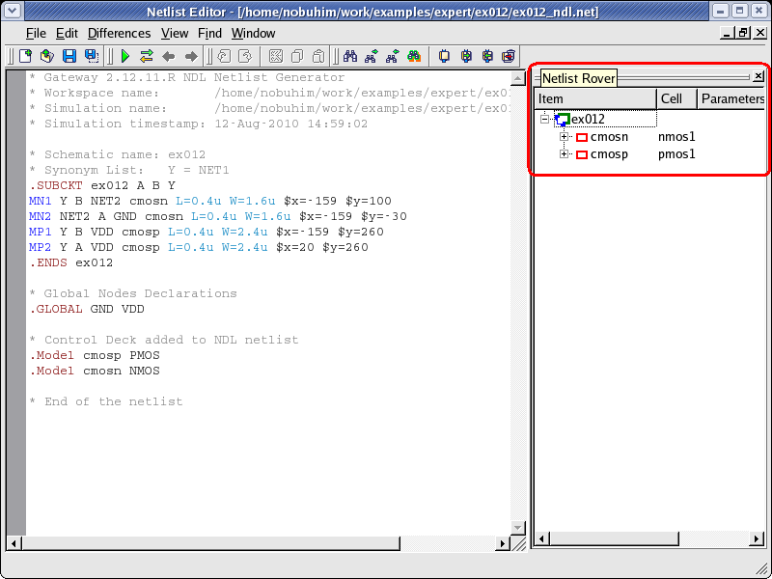Click the Save floppy disk icon
Viewport: 772px width, 579px height.
69,56
